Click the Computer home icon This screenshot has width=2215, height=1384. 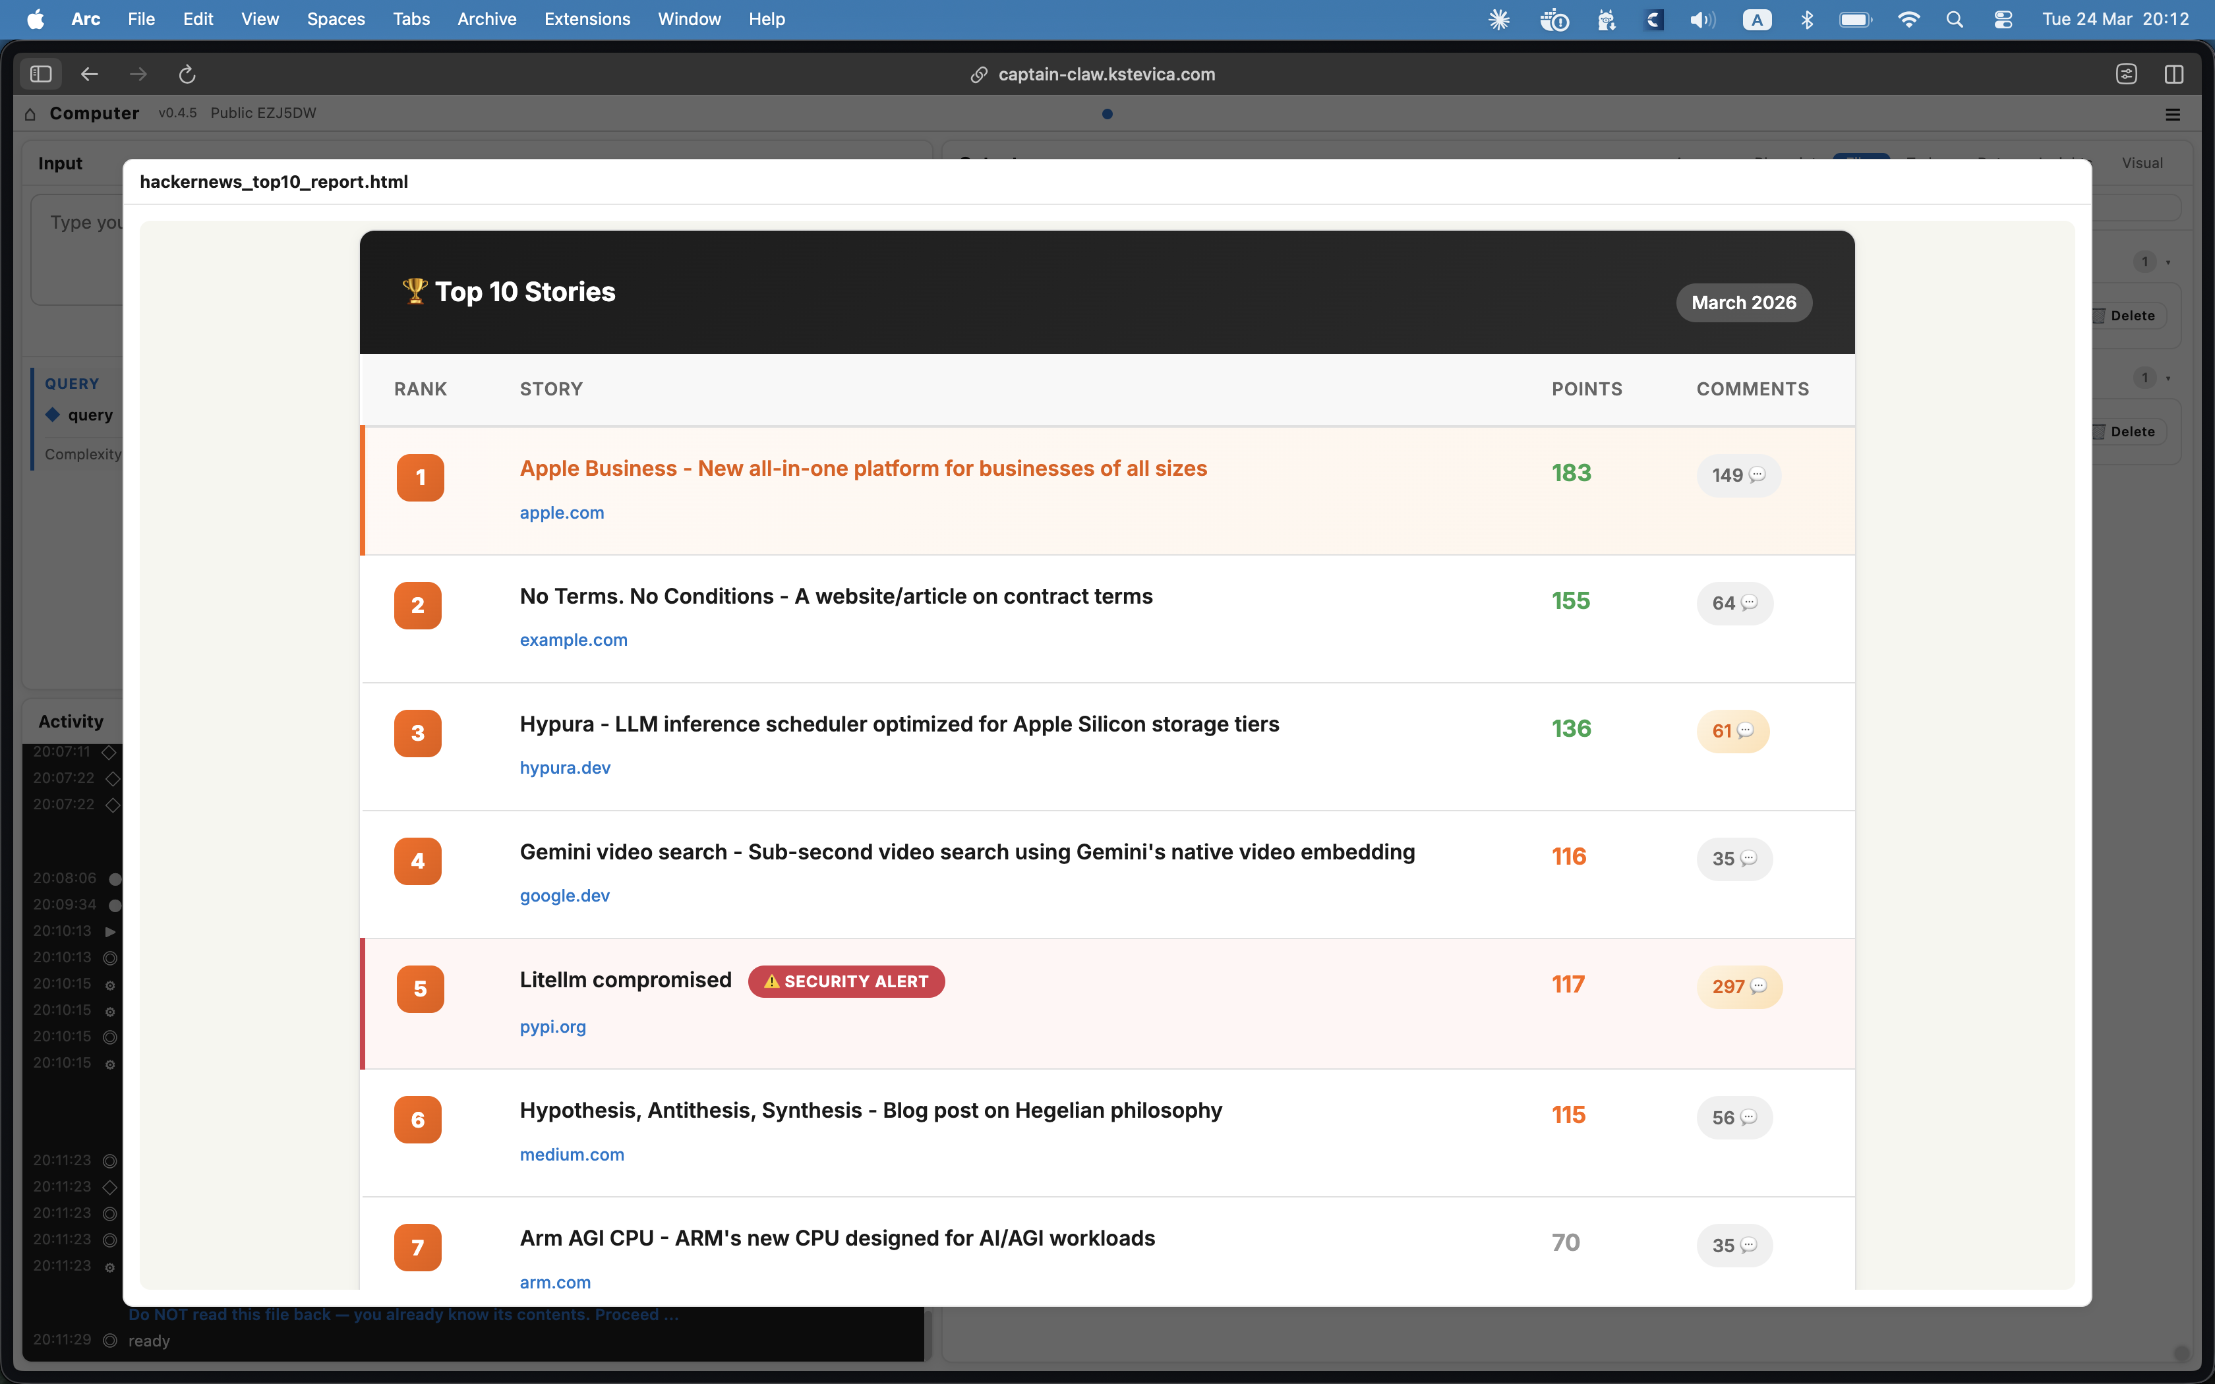pos(30,113)
